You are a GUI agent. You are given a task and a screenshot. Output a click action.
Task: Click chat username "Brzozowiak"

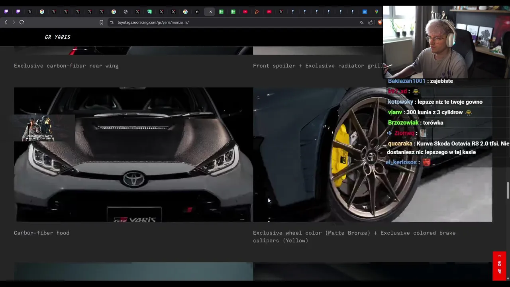click(403, 123)
